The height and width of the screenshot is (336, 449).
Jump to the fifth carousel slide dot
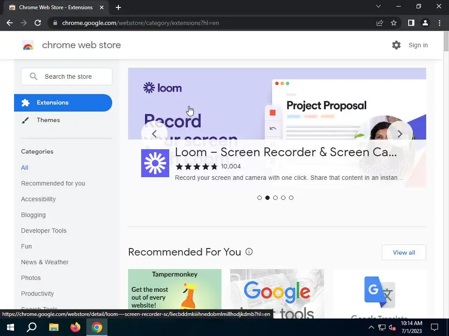tap(291, 198)
